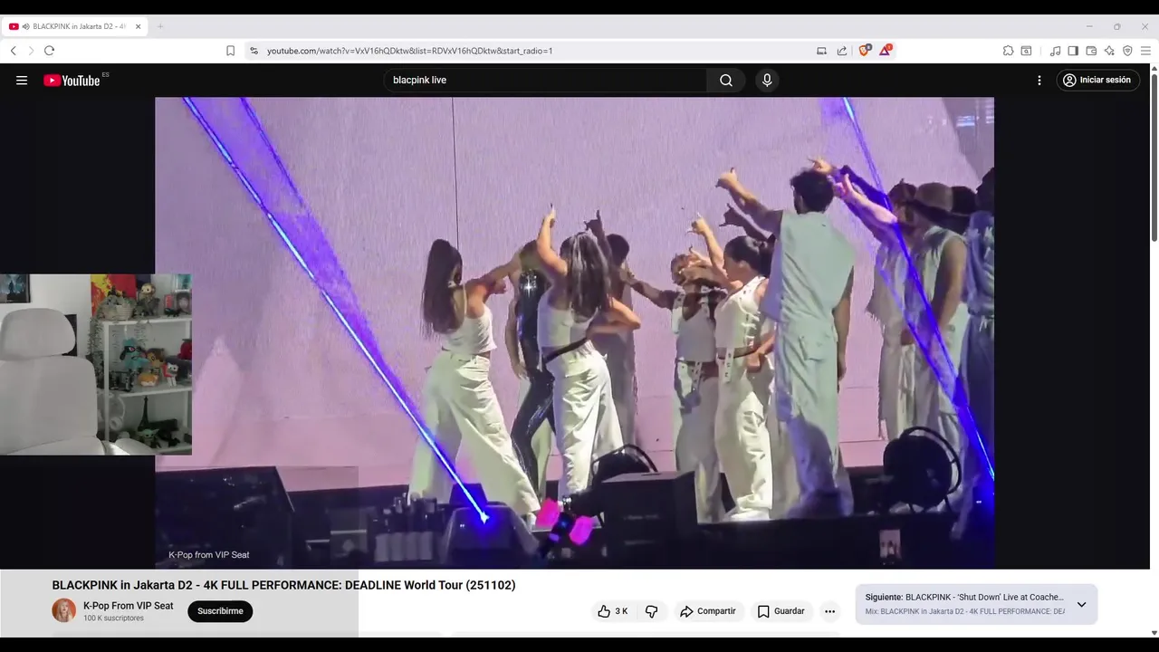The height and width of the screenshot is (652, 1159).
Task: Click the search magnifier button
Action: [726, 80]
